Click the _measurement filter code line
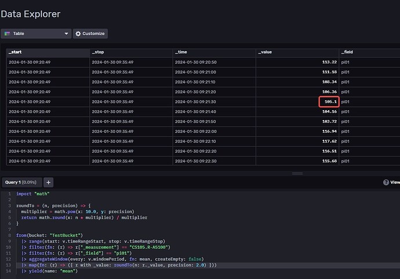 pyautogui.click(x=96, y=247)
